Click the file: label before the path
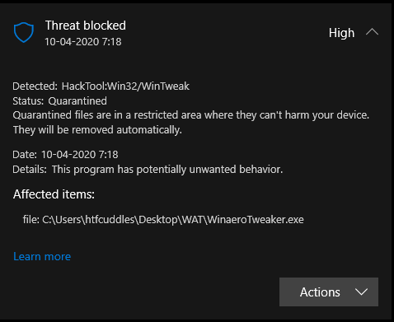This screenshot has height=322, width=394. tap(31, 220)
